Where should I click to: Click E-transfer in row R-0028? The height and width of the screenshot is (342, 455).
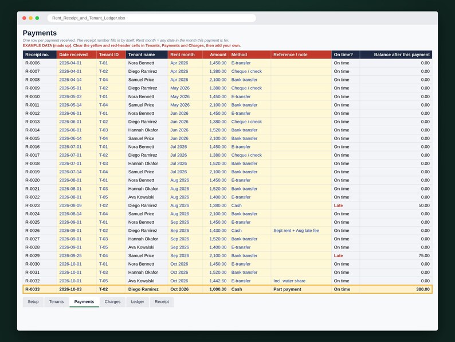pos(250,247)
